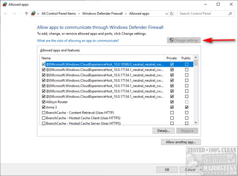The width and height of the screenshot is (238, 176).
Task: Click the apps list scrollbar thumb
Action: click(x=196, y=63)
